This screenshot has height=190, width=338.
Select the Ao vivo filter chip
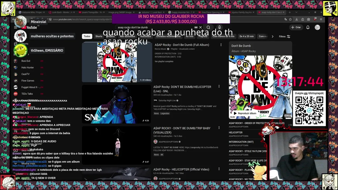(190, 36)
